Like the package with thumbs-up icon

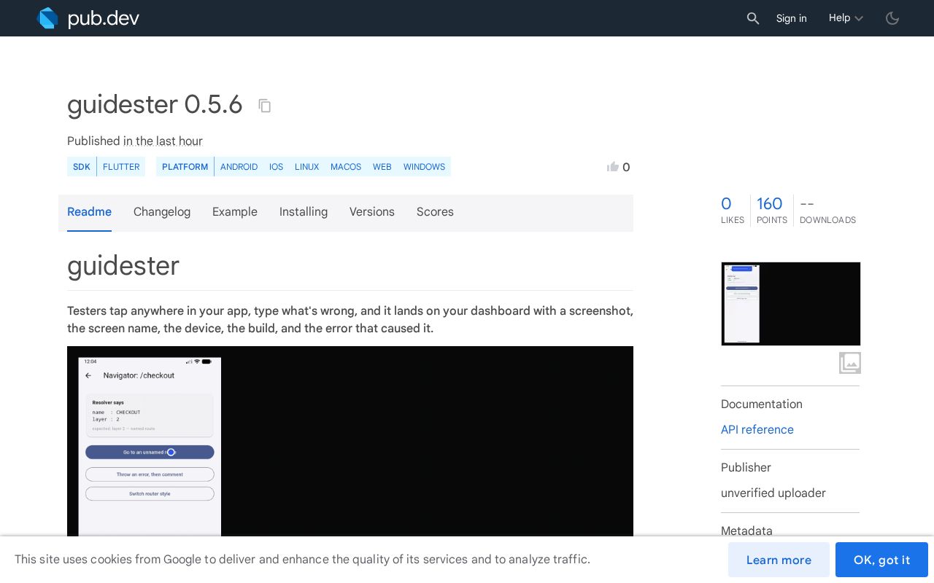pos(613,167)
